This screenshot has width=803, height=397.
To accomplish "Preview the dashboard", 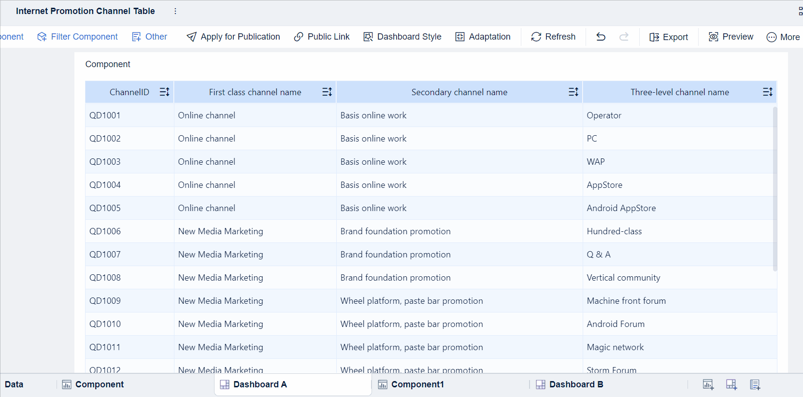I will point(731,37).
